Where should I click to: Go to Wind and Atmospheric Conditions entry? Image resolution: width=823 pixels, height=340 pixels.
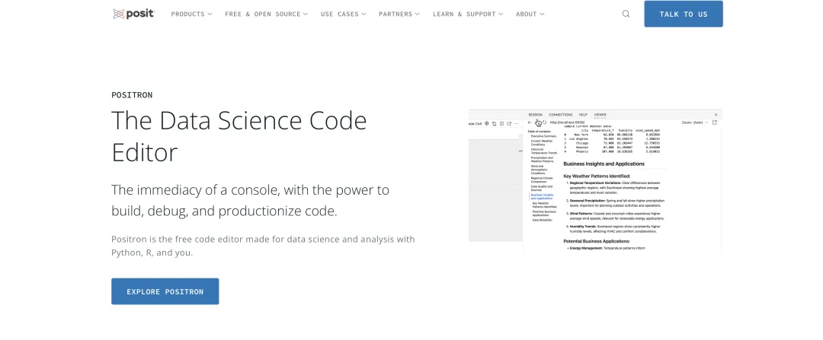(540, 170)
